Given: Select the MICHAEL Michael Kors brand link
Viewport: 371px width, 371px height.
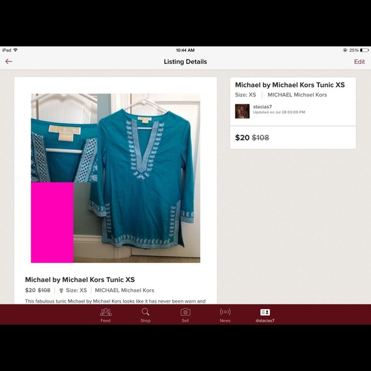Looking at the screenshot, I should [x=297, y=95].
